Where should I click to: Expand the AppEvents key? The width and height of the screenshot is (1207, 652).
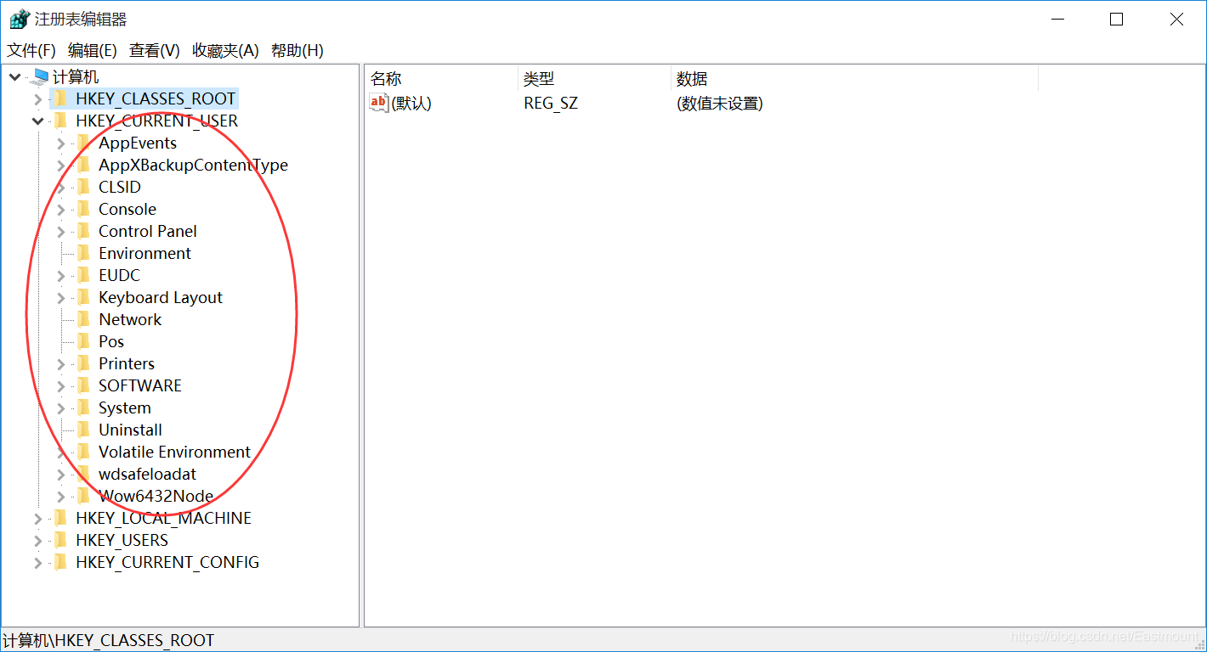tap(59, 142)
